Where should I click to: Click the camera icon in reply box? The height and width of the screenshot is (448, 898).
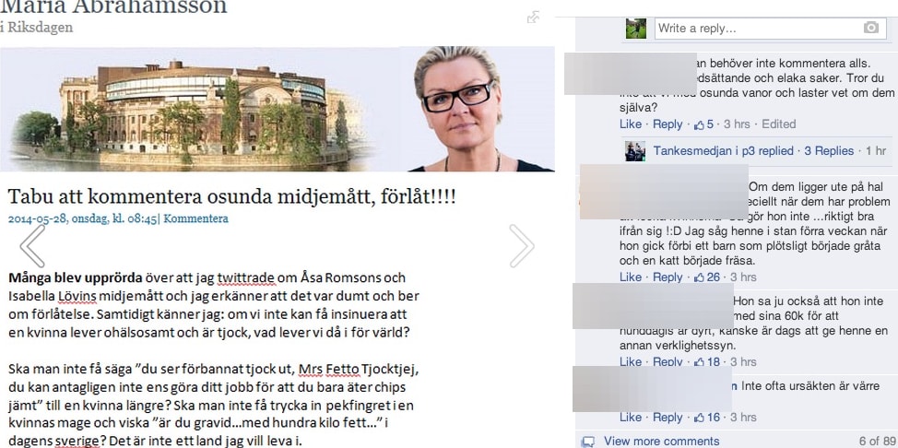click(x=870, y=28)
